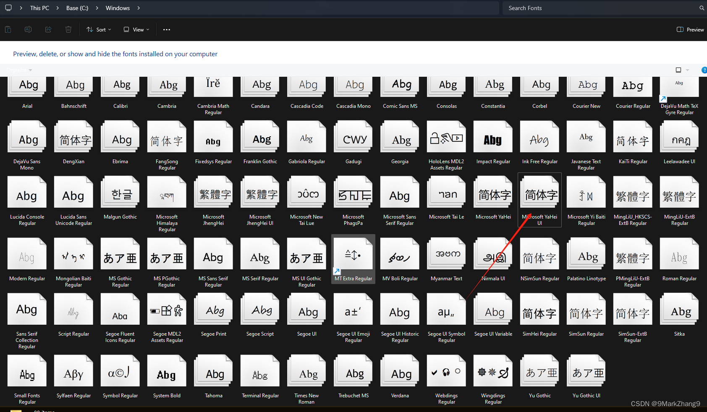This screenshot has height=412, width=707.
Task: Click the Preview, delete, show fonts heading
Action: (x=115, y=54)
